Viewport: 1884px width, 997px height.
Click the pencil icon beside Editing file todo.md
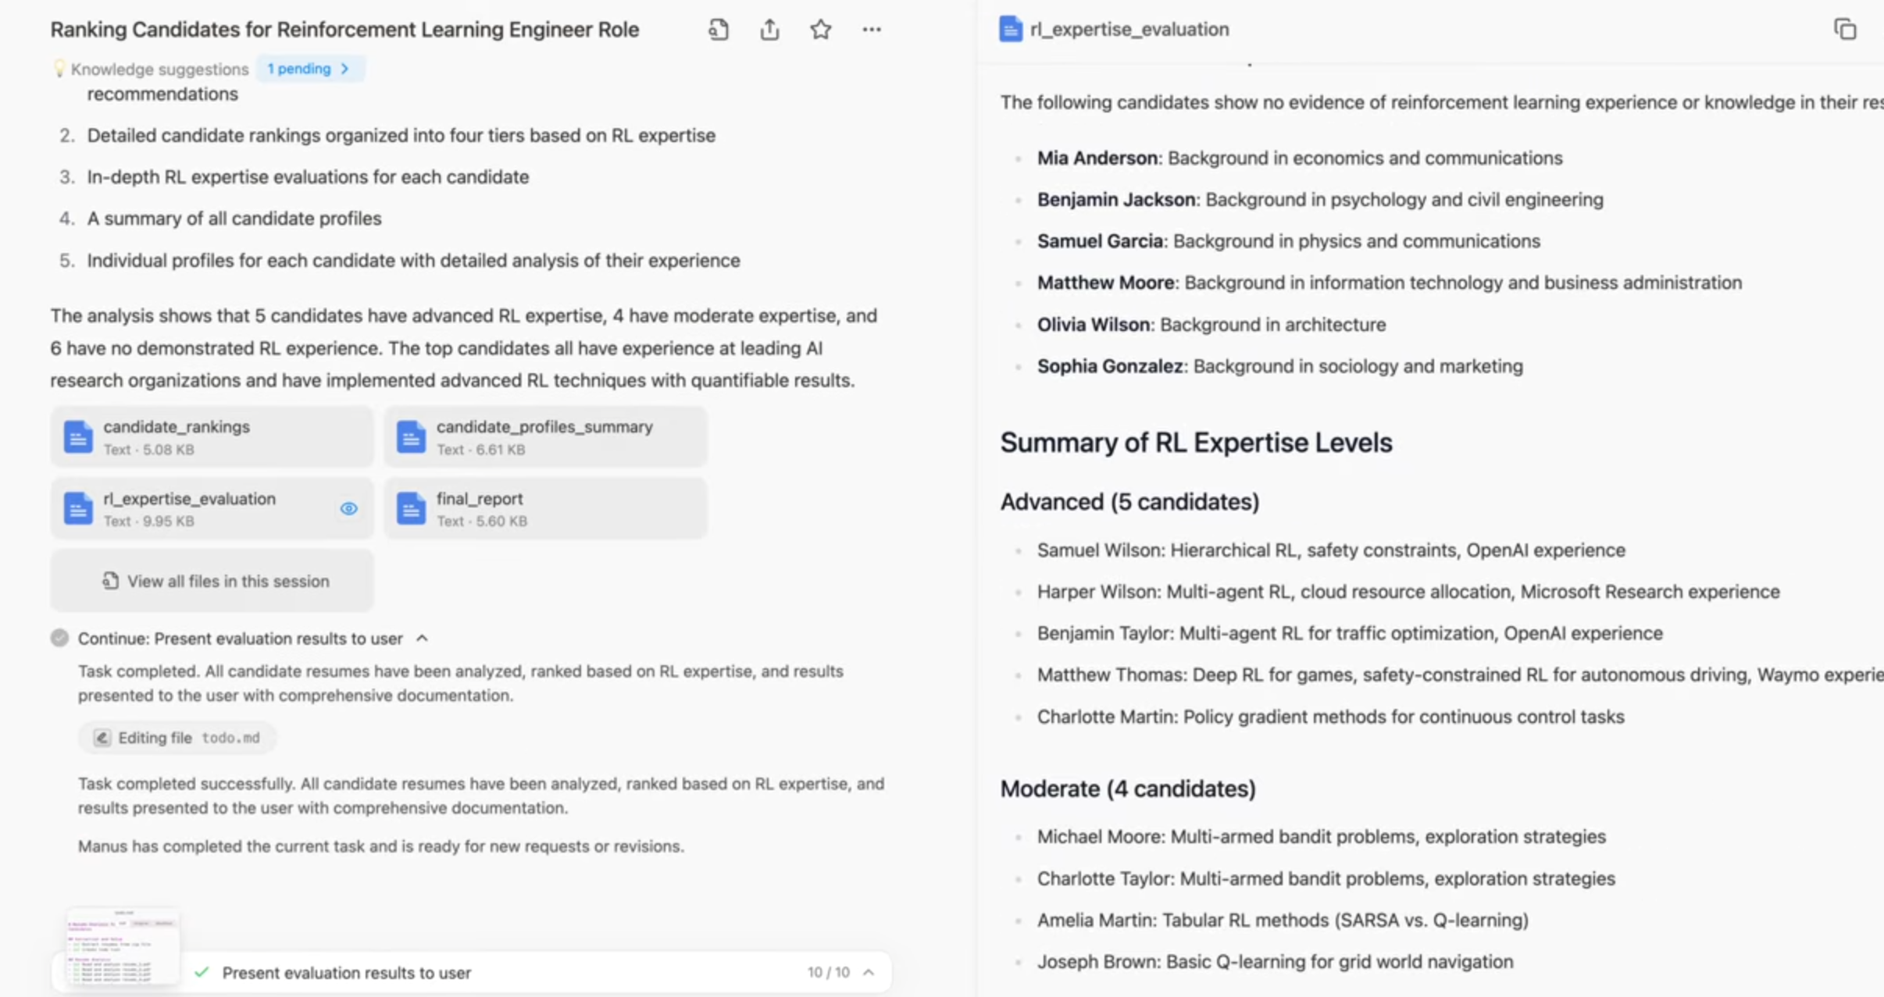102,738
